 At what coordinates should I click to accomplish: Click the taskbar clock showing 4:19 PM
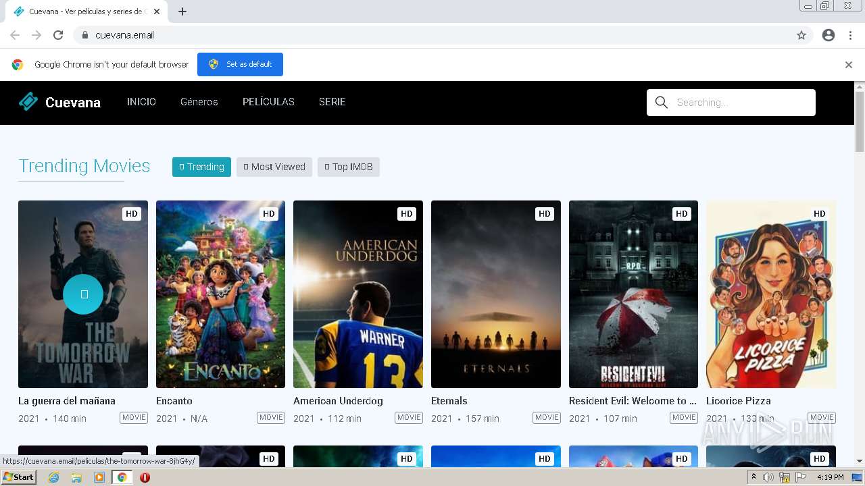pyautogui.click(x=830, y=477)
